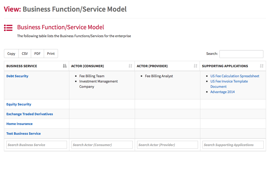Screen dimensions: 270x169
Task: Sort by Actor (Consumer) column icon
Action: point(130,66)
